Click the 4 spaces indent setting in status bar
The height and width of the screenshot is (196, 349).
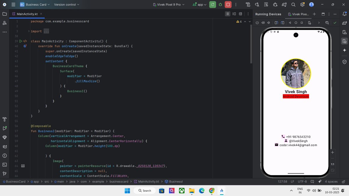tap(331, 181)
